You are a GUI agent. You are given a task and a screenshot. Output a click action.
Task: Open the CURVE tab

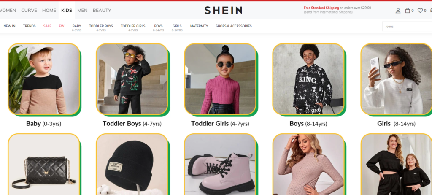tap(29, 11)
